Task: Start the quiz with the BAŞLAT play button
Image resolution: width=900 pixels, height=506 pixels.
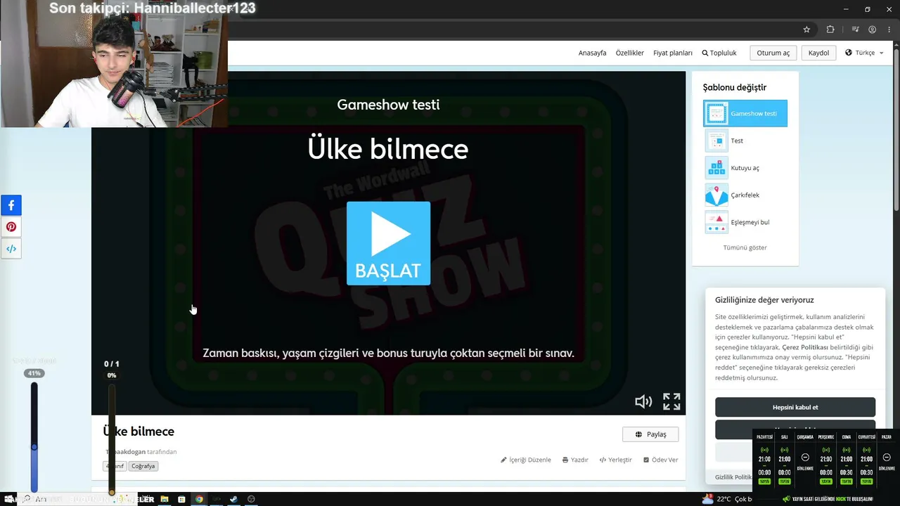Action: [388, 243]
